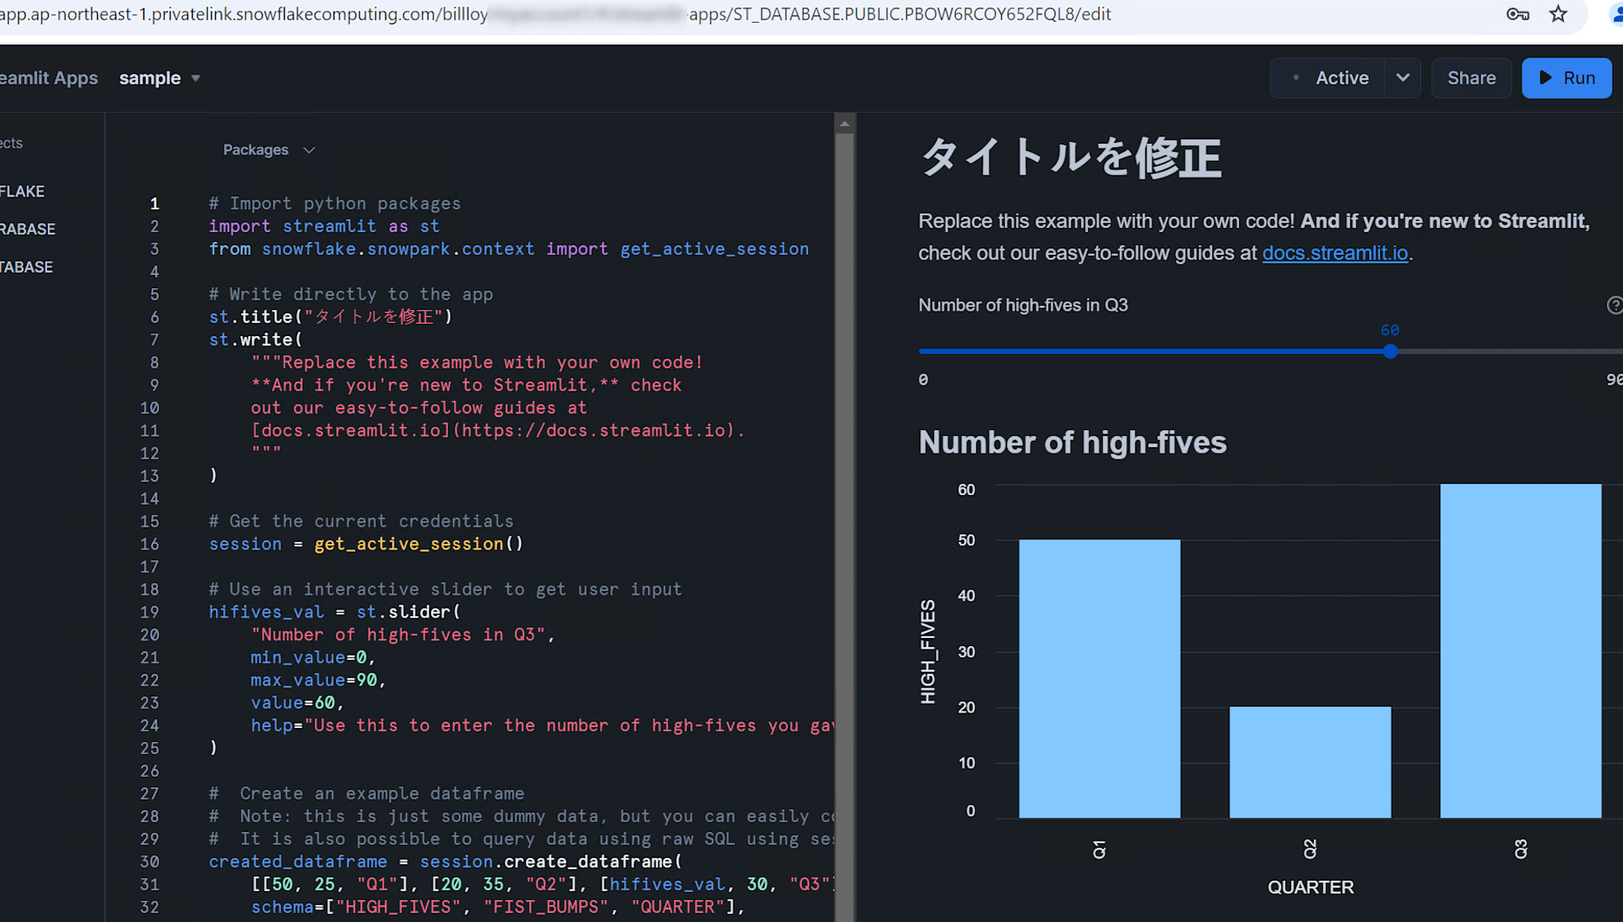Click line number 32 in the gutter
Screen dimensions: 1623x922
149,907
